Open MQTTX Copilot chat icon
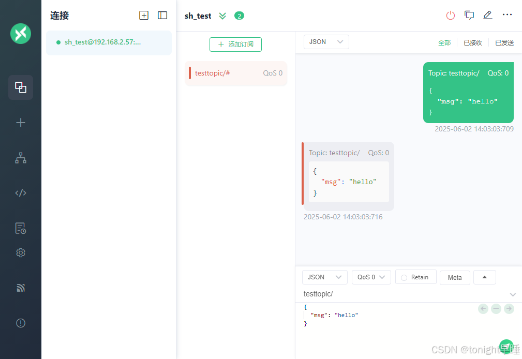This screenshot has height=359, width=522. pyautogui.click(x=469, y=15)
